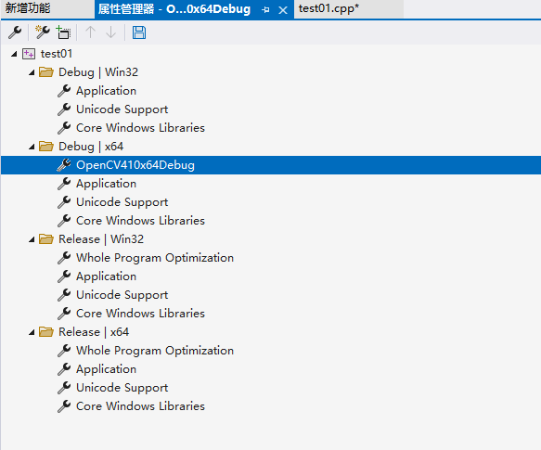This screenshot has height=450, width=541.
Task: Collapse the Release | x64 folder
Action: coord(32,332)
